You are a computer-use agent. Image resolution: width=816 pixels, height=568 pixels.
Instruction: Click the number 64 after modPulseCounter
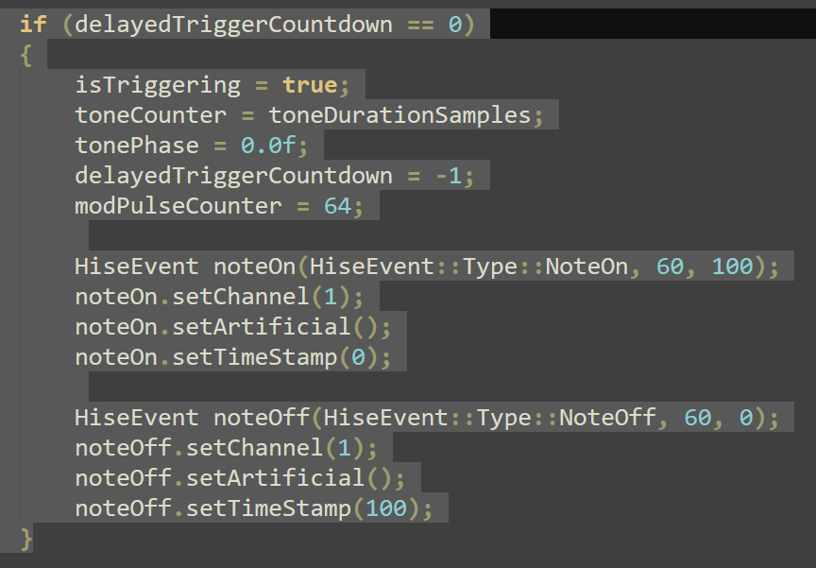(337, 206)
